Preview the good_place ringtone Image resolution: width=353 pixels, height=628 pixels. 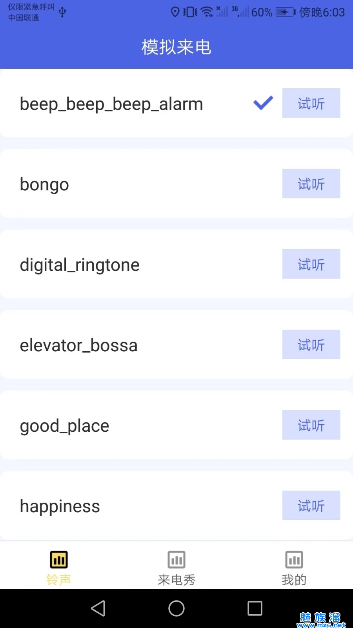coord(311,425)
